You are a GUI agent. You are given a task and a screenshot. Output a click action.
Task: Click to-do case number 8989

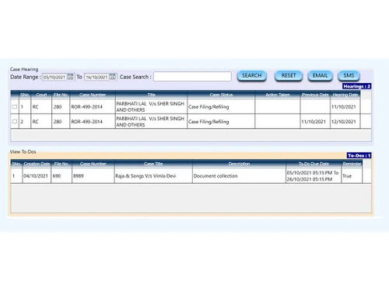click(x=79, y=176)
